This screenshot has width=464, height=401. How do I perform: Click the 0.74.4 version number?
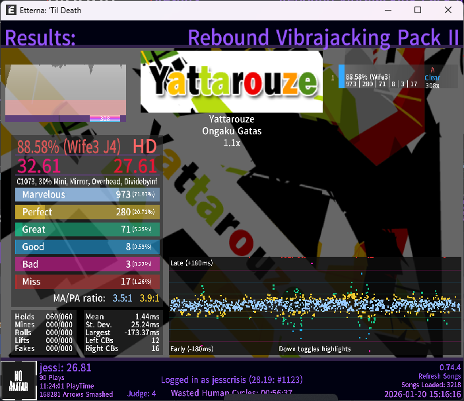449,366
